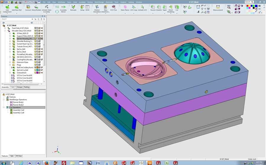
Task: Collapse the Cut Operations tree node
Action: tap(3, 108)
